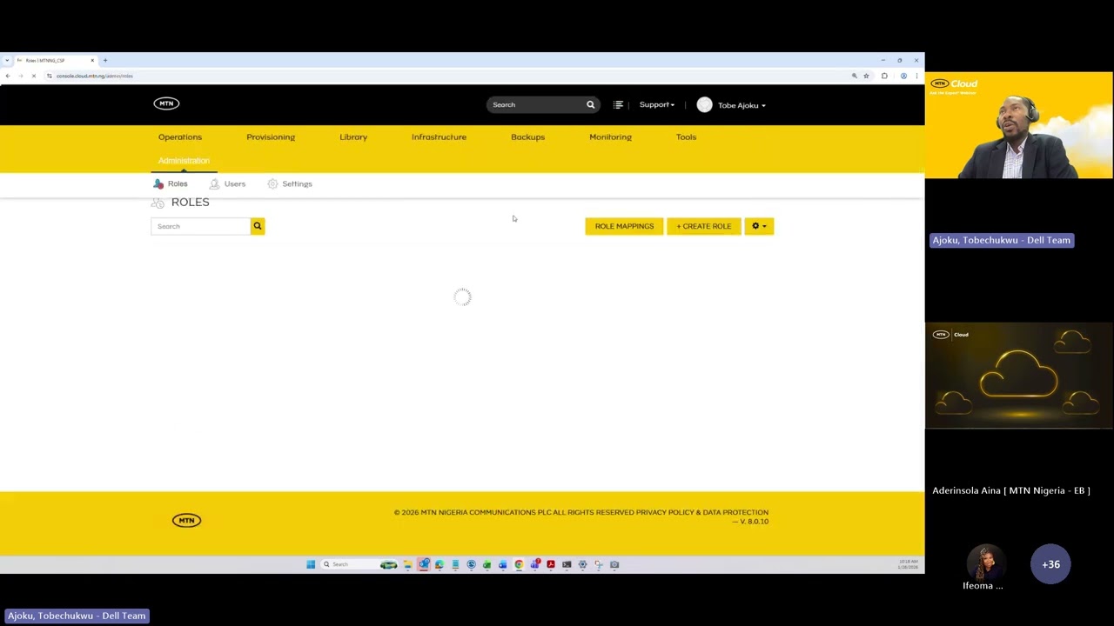
Task: Go back in the browser
Action: (x=8, y=76)
